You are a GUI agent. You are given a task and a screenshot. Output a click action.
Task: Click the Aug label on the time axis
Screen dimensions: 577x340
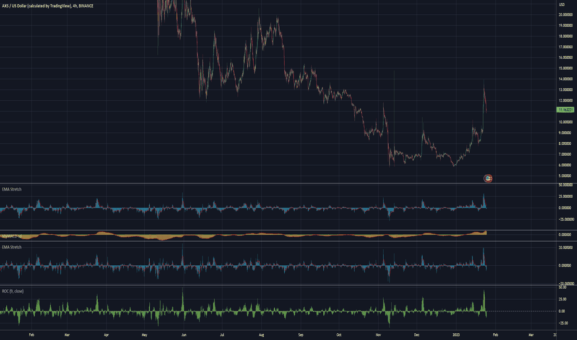(x=261, y=335)
